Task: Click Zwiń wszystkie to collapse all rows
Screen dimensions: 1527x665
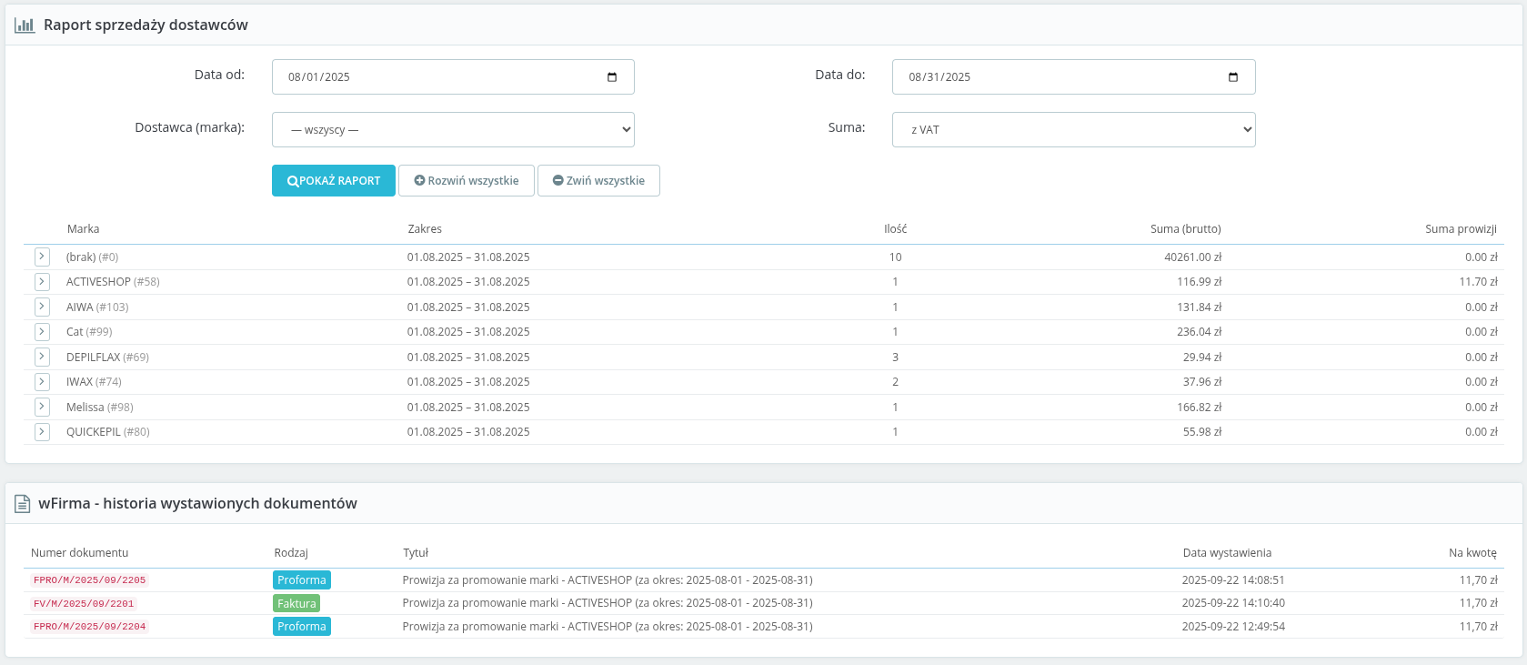Action: click(598, 181)
